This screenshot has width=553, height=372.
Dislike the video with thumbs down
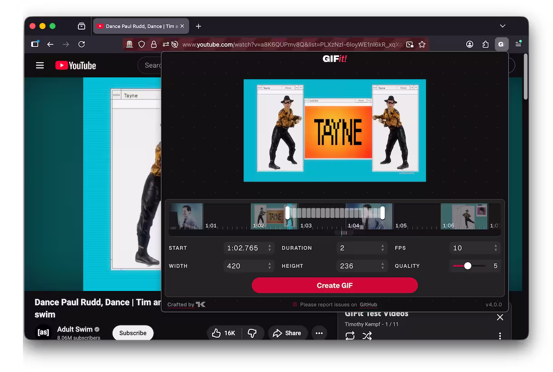tap(252, 333)
